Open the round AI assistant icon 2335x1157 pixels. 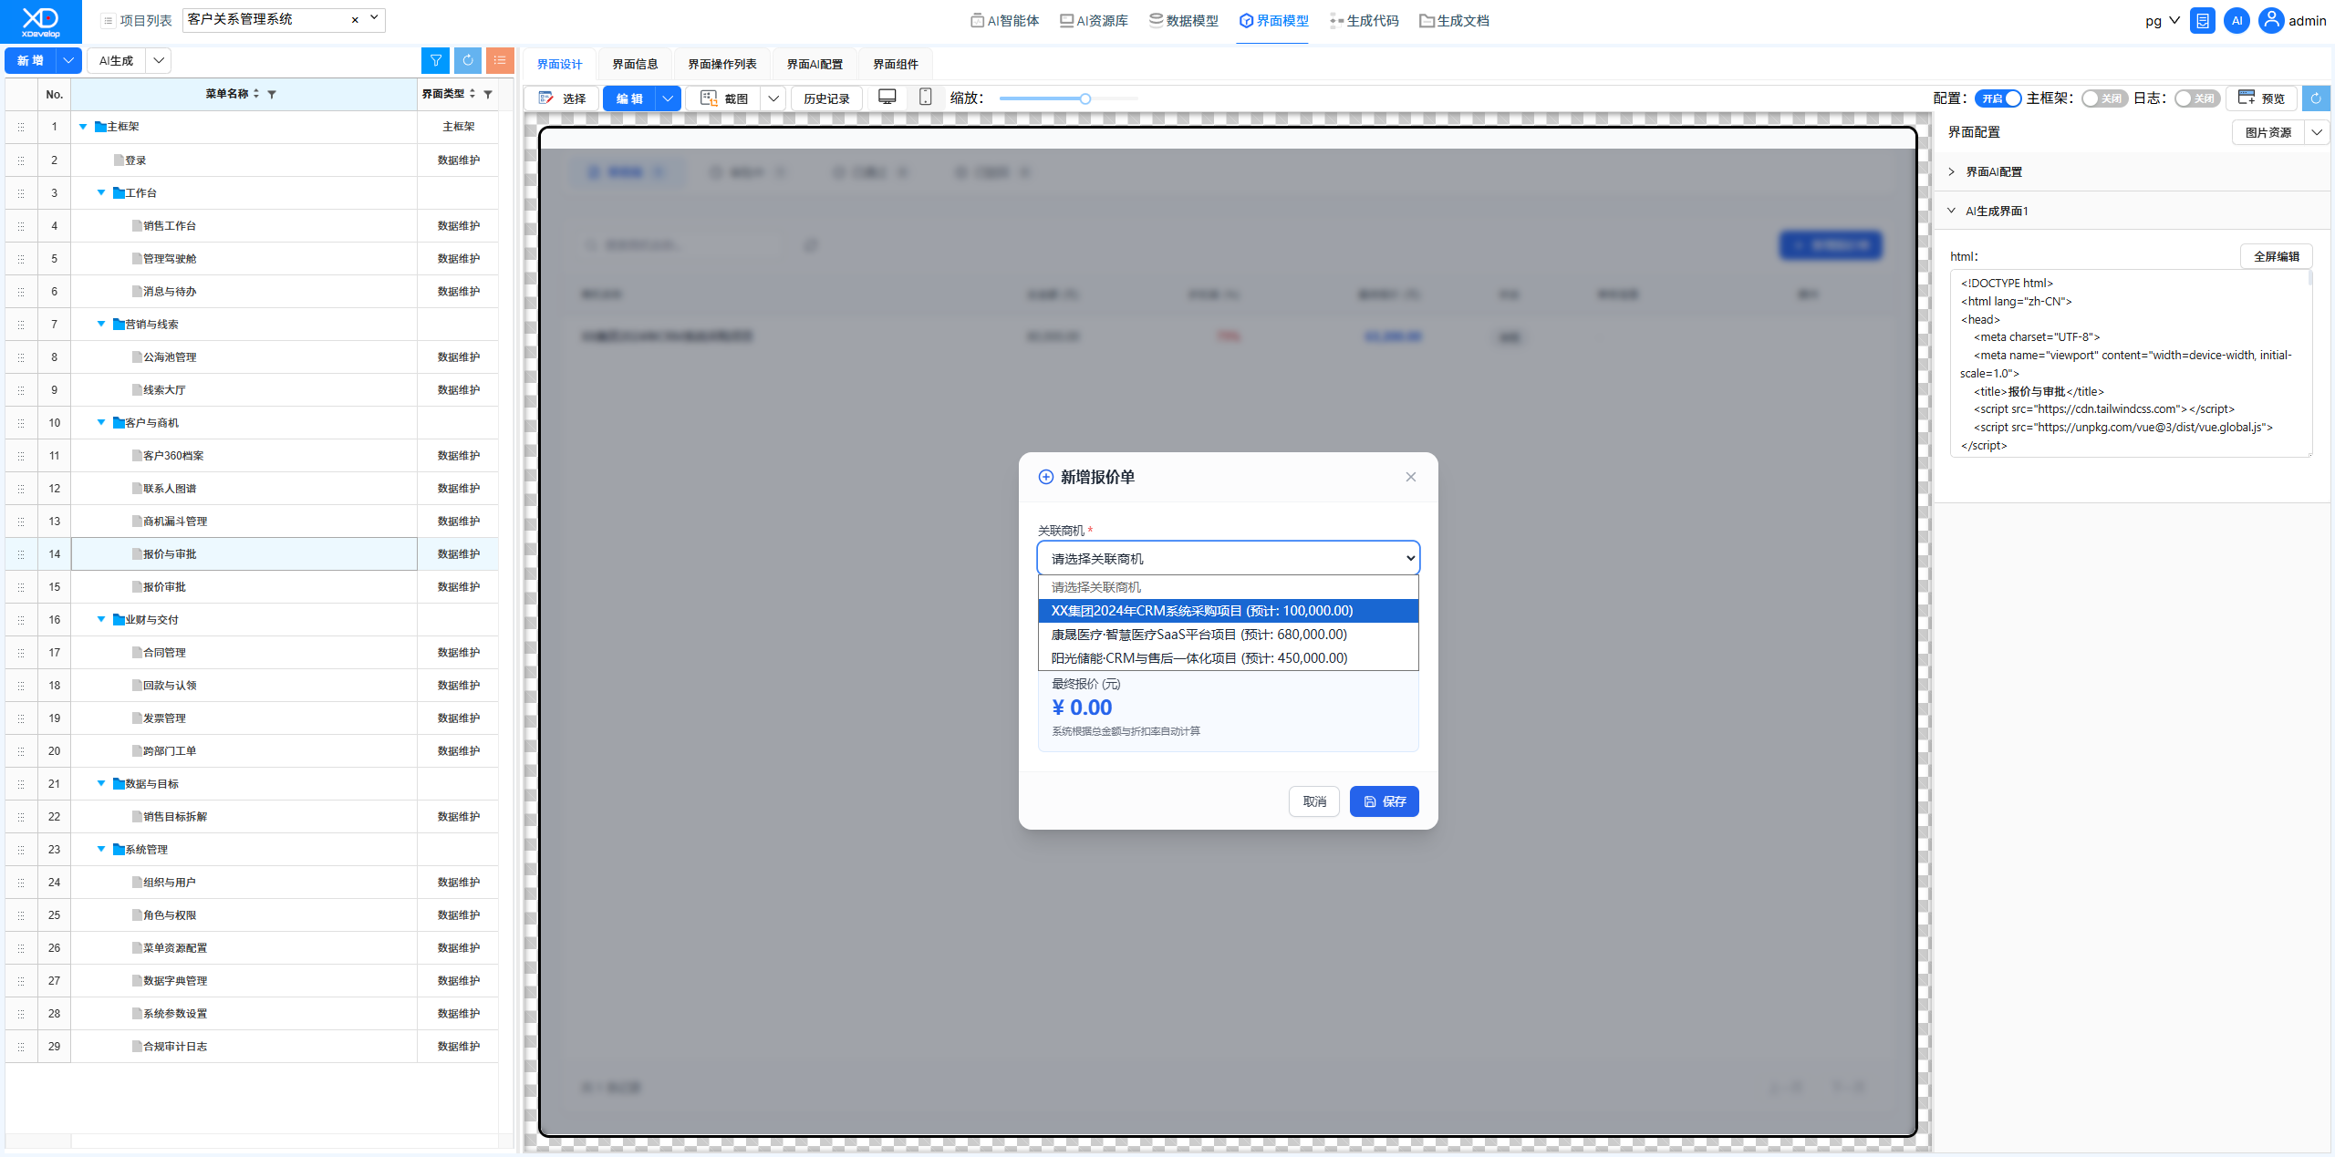tap(2236, 21)
